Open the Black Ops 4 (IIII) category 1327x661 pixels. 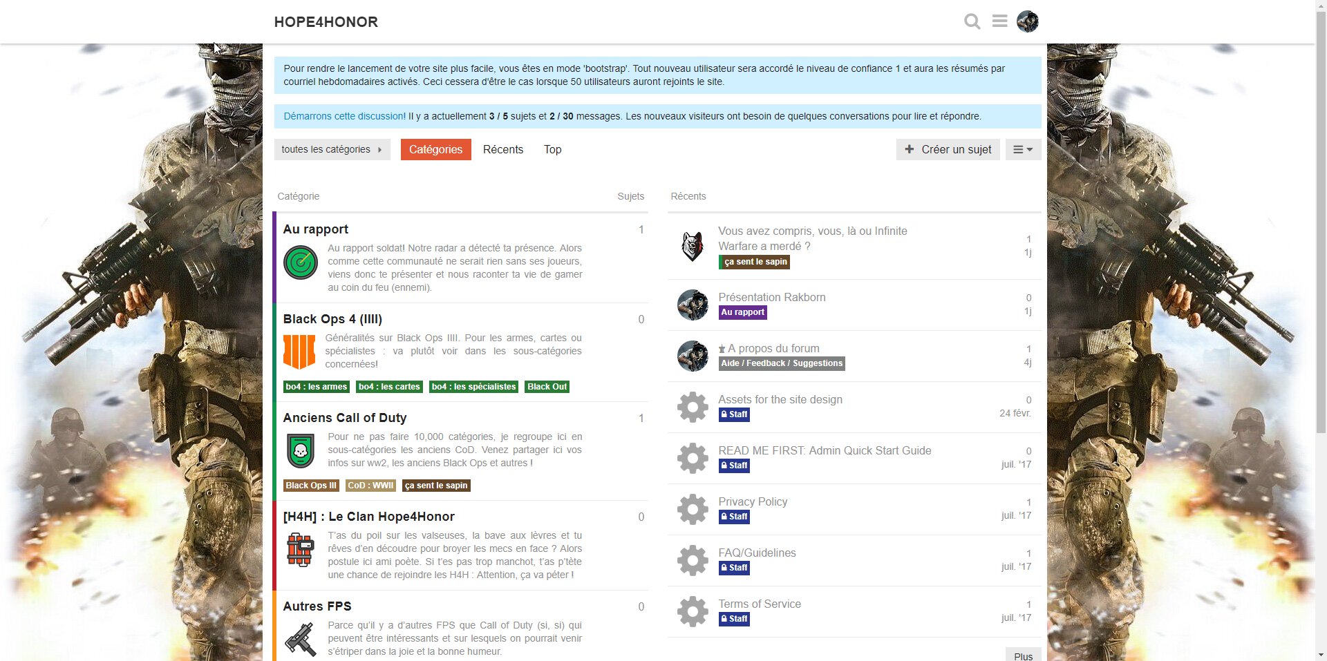point(332,319)
